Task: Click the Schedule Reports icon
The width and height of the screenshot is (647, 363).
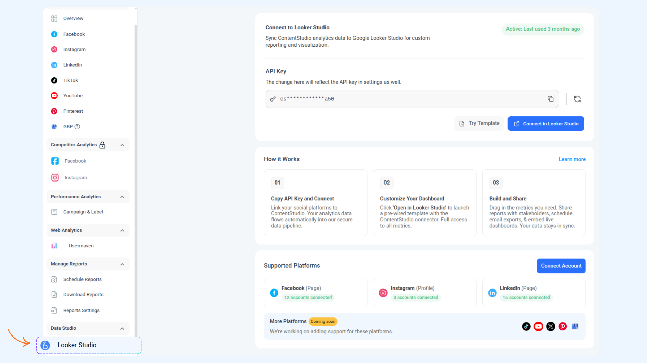Action: click(54, 279)
